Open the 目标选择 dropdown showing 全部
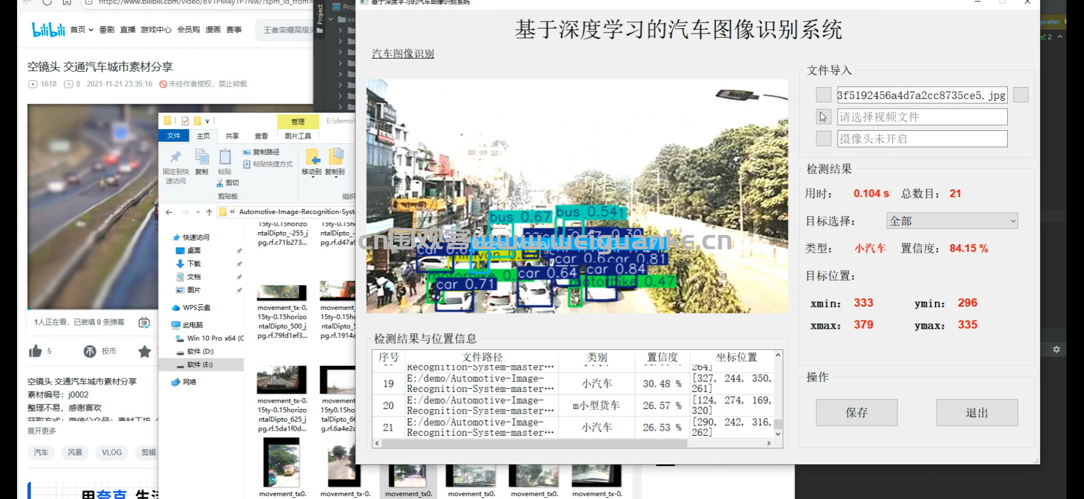Viewport: 1084px width, 499px height. [952, 221]
